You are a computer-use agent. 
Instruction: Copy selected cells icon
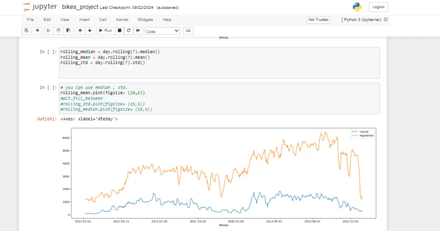tap(59, 31)
